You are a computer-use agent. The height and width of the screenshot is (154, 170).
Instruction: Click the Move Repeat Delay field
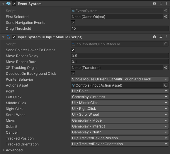click(120, 56)
